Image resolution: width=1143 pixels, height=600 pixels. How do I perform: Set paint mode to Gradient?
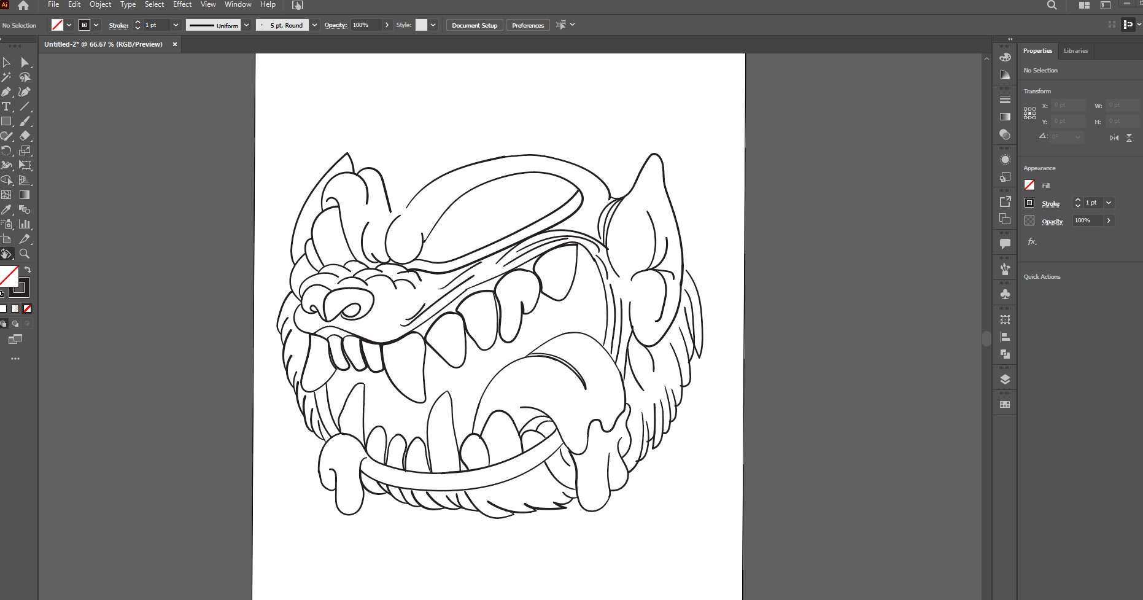(15, 309)
